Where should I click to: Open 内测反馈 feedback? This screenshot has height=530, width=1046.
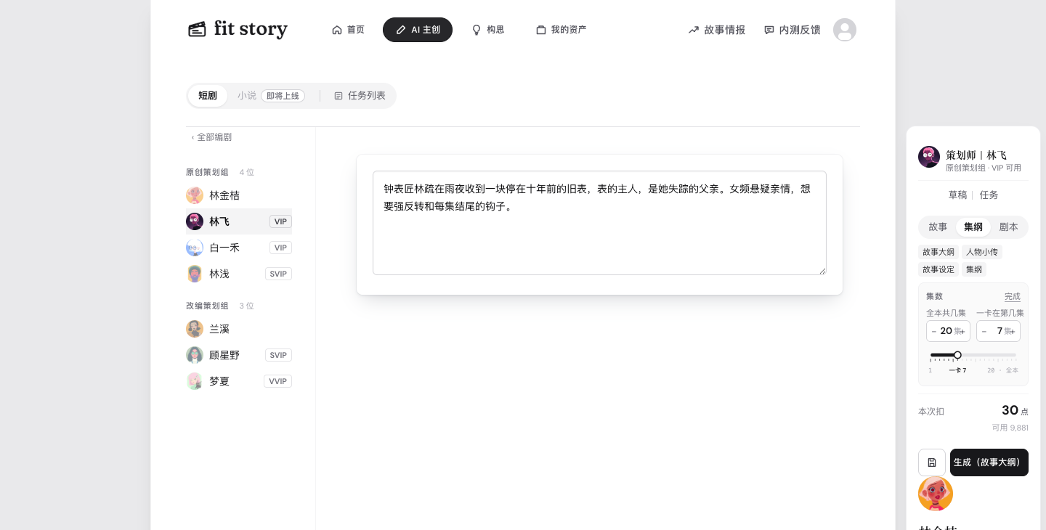[x=792, y=30]
